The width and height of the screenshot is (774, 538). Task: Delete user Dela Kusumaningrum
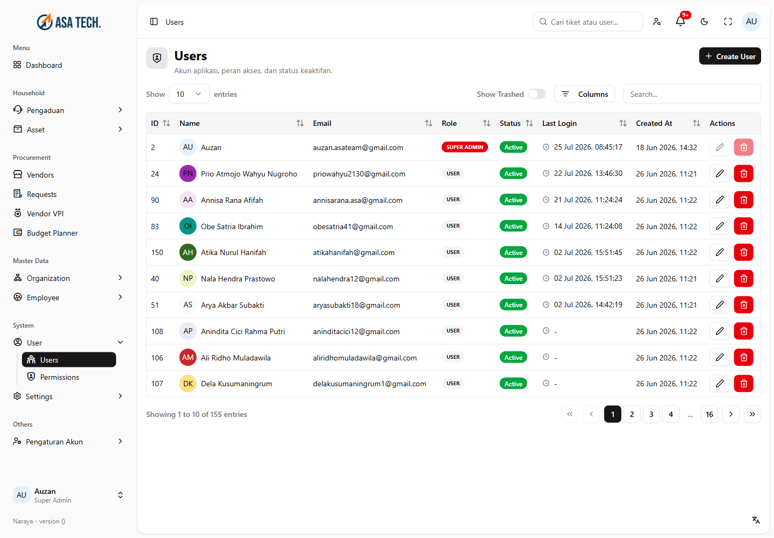point(744,384)
